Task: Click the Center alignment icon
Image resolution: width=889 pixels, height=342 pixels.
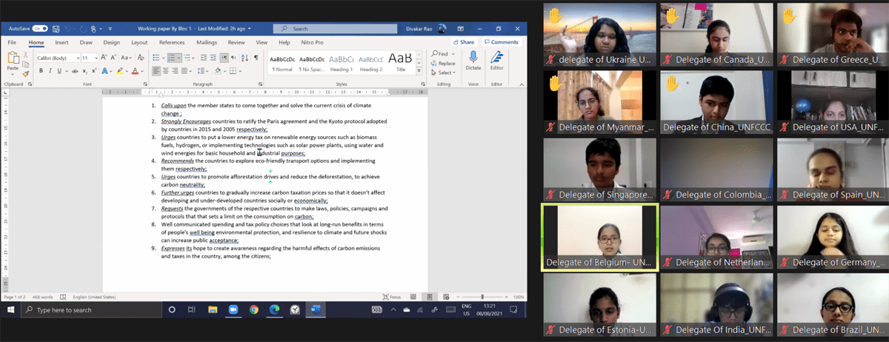Action: point(165,71)
